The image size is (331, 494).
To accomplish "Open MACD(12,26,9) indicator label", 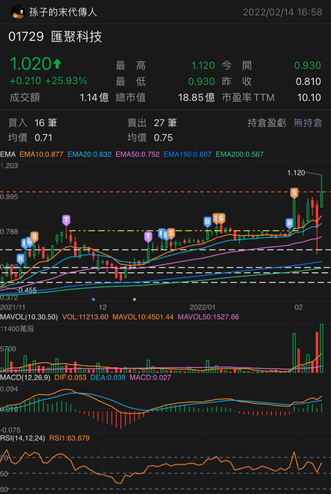I will 25,378.
